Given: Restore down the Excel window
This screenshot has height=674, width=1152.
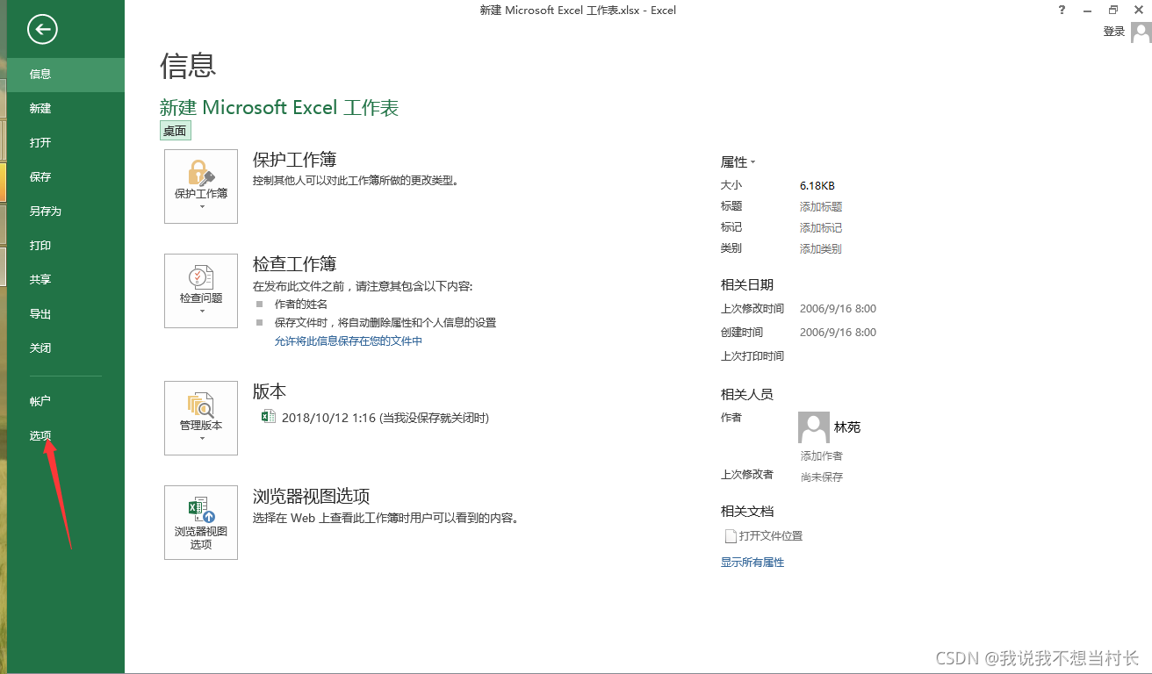Looking at the screenshot, I should 1113,11.
